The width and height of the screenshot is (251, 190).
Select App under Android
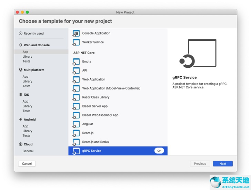pos(25,126)
